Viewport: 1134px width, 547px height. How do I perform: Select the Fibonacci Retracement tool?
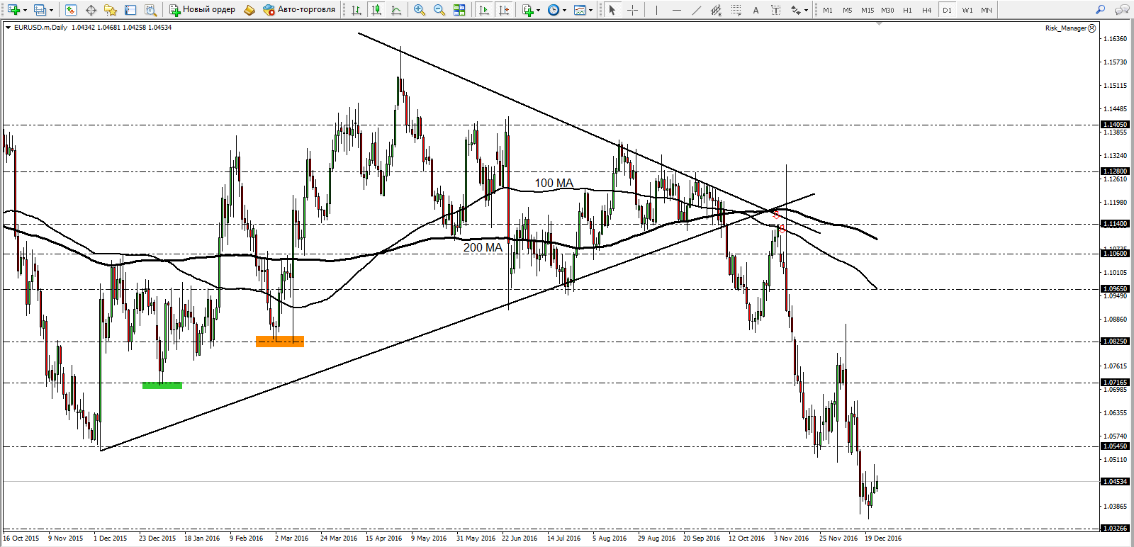click(x=736, y=10)
